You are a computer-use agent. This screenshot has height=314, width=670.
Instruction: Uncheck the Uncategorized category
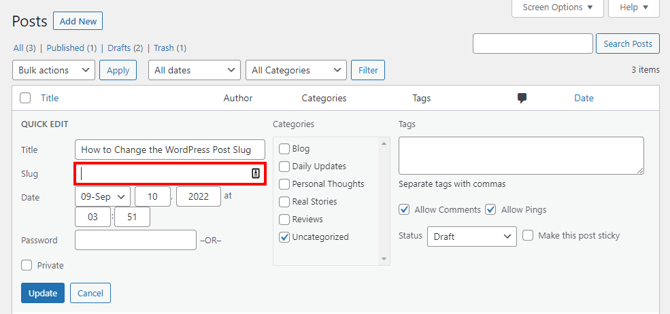click(x=284, y=237)
